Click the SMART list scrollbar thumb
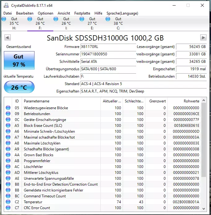Screen dimensions: 211x215 (204, 140)
